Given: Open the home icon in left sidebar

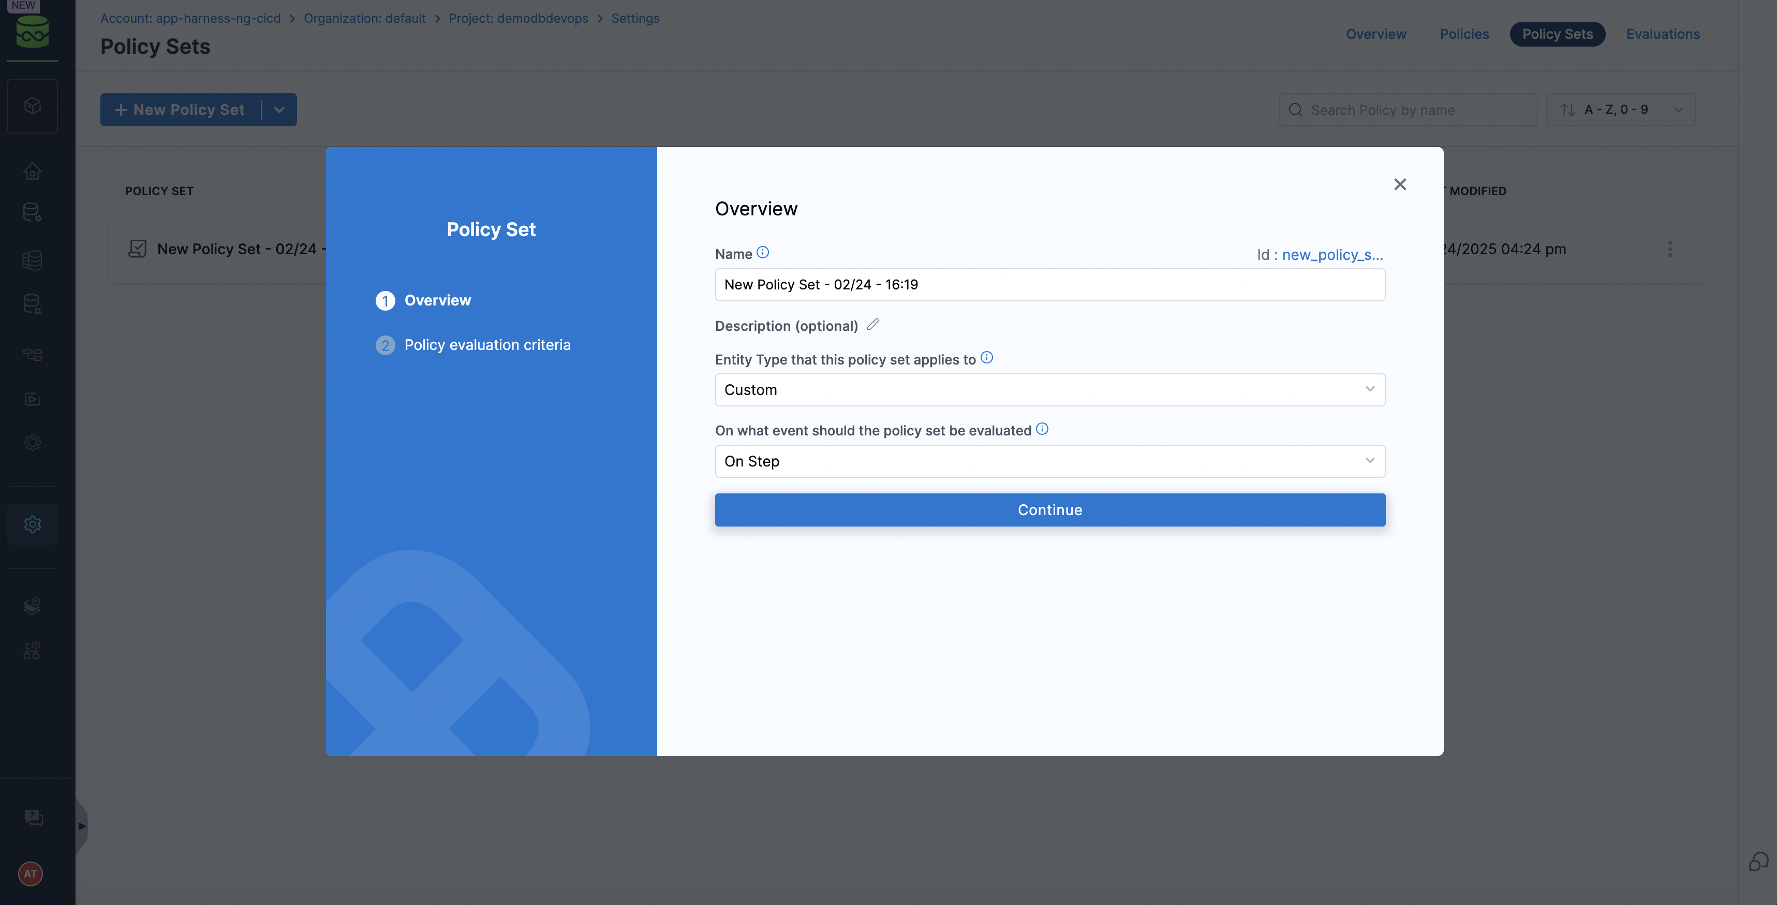Looking at the screenshot, I should 33,170.
